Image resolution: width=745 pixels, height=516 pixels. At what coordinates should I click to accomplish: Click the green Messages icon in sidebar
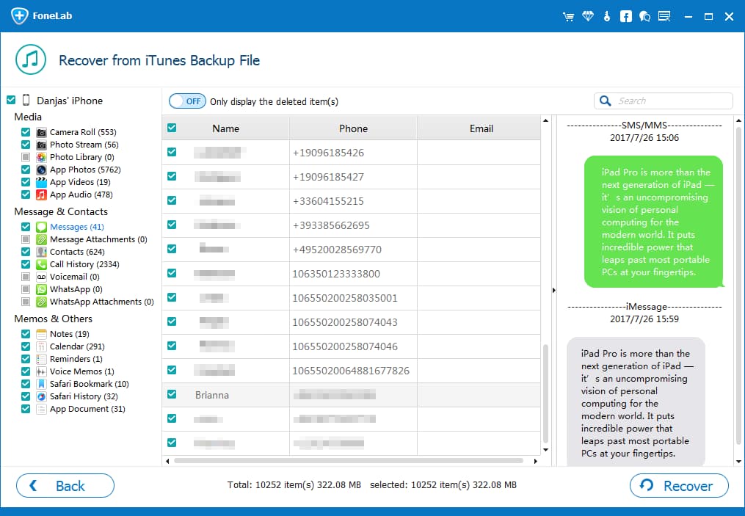[x=40, y=226]
